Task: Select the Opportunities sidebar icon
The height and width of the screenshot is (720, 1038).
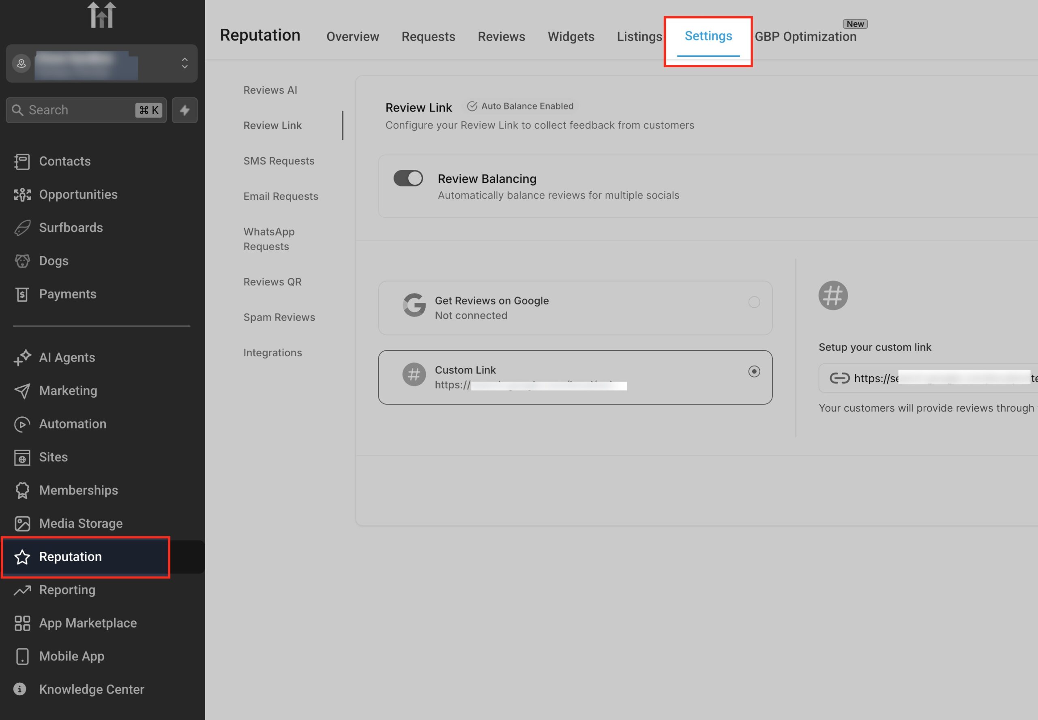Action: (22, 194)
